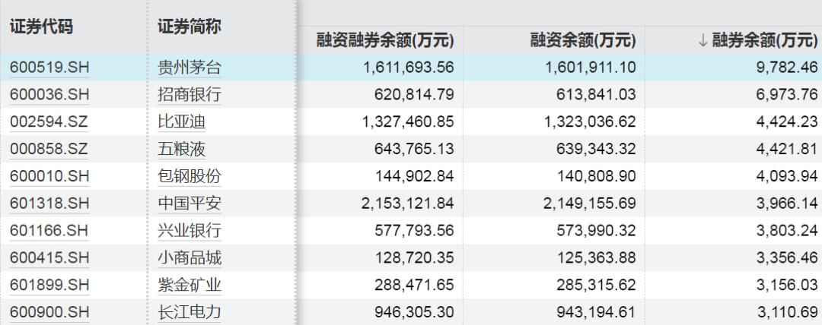Screen dimensions: 822x325
Task: Click the value 125,363.88
Action: 596,258
